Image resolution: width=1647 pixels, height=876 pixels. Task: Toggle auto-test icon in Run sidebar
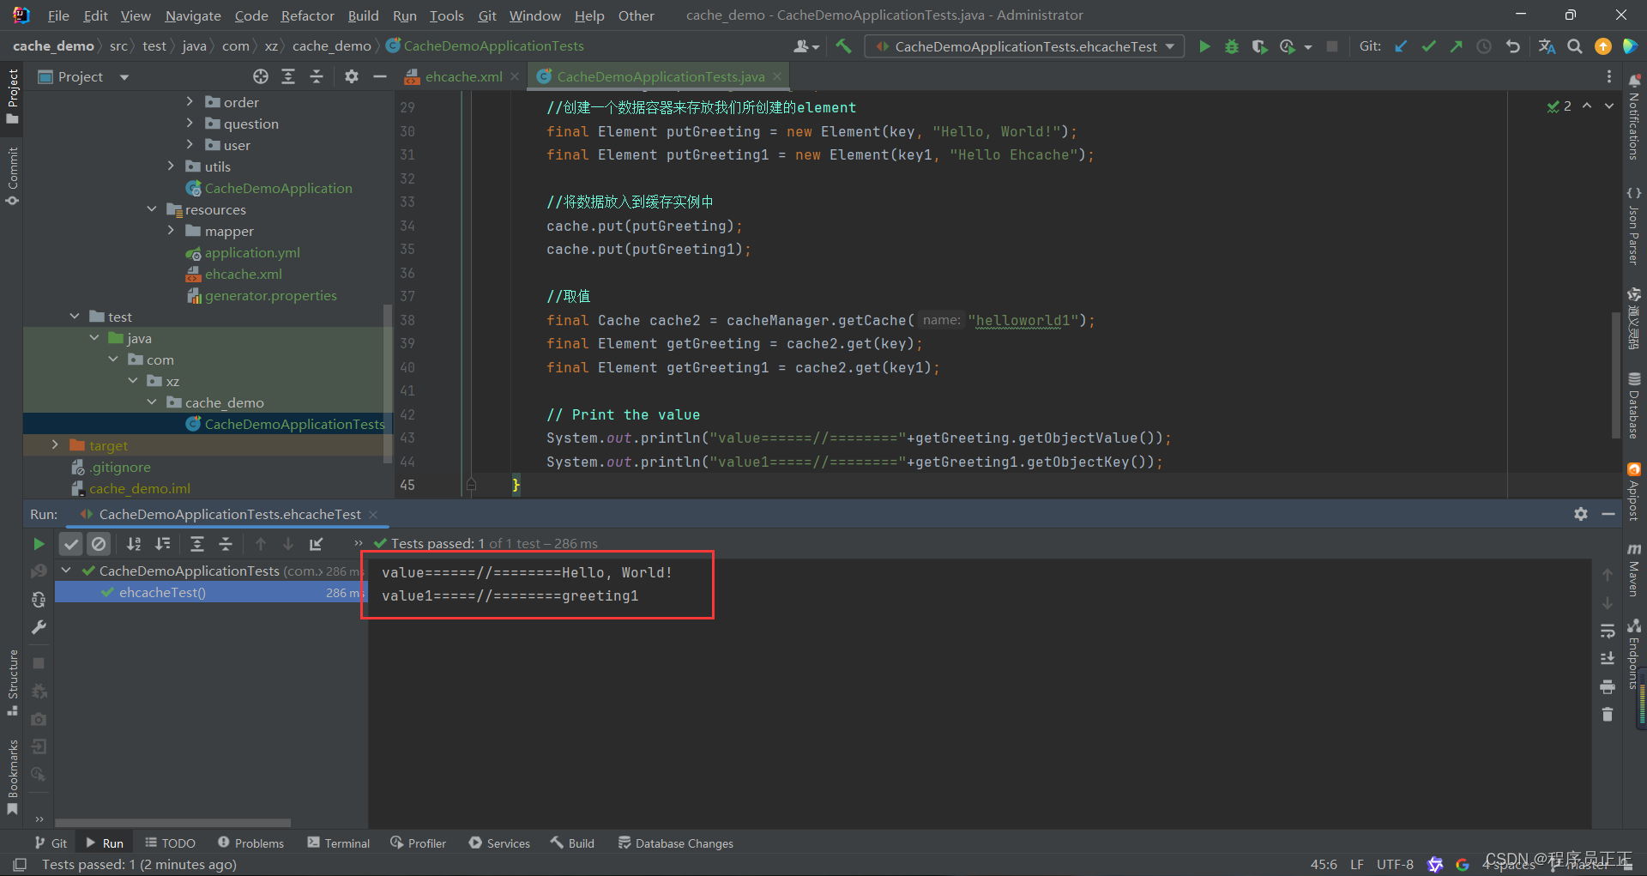[39, 600]
